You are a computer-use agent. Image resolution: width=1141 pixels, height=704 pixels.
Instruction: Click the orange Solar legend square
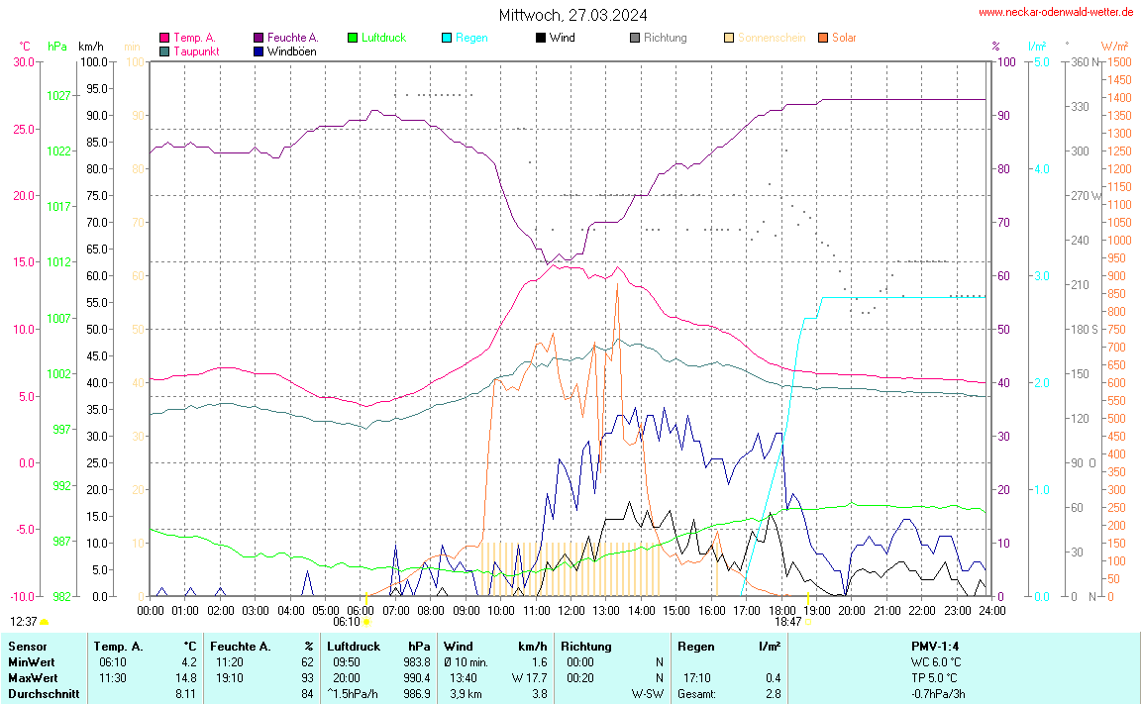[823, 39]
